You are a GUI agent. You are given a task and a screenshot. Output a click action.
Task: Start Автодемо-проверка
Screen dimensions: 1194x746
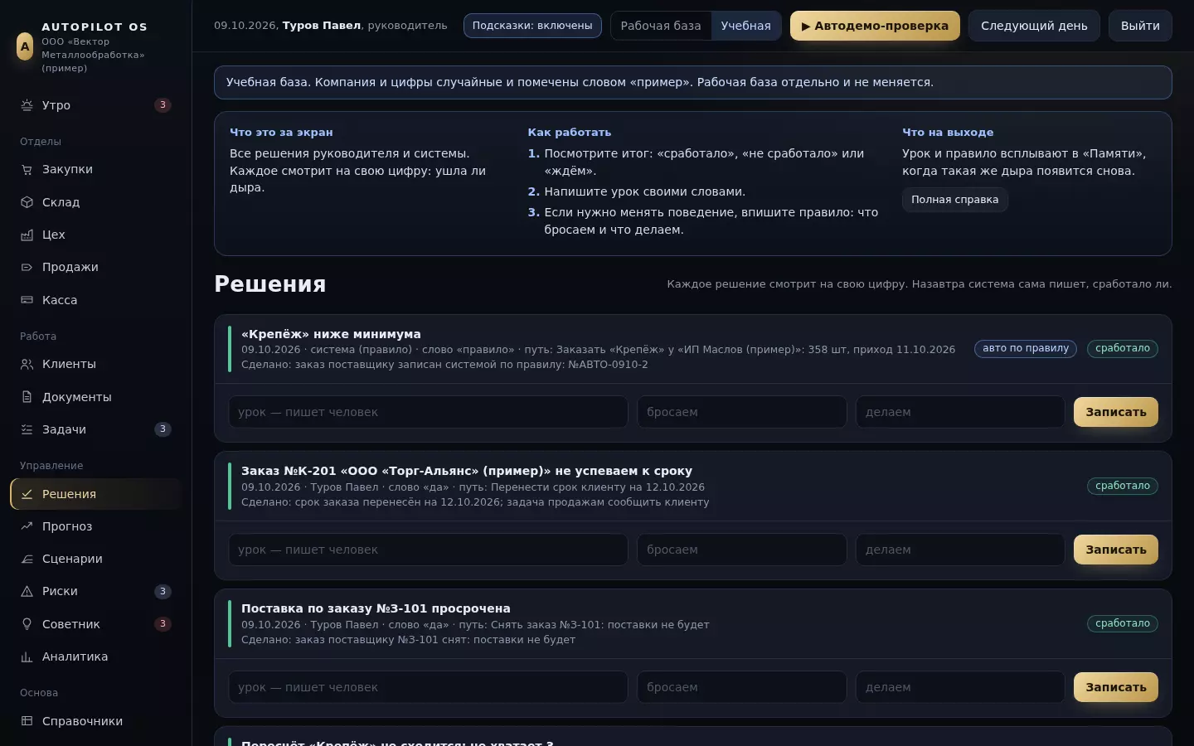[x=875, y=26]
